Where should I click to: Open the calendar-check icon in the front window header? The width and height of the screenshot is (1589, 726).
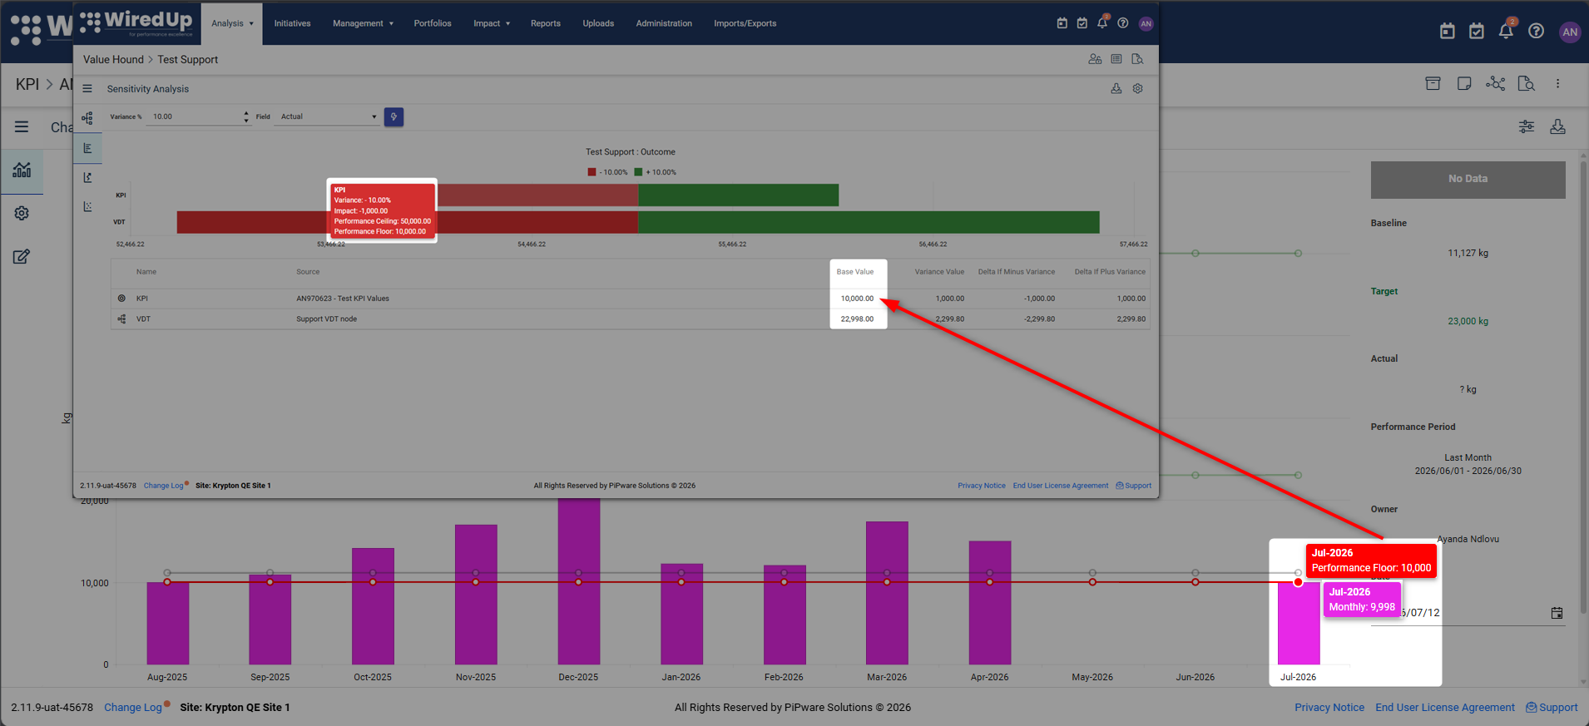click(x=1082, y=23)
